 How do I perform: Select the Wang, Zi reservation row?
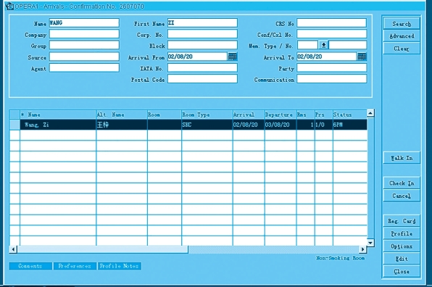point(188,125)
